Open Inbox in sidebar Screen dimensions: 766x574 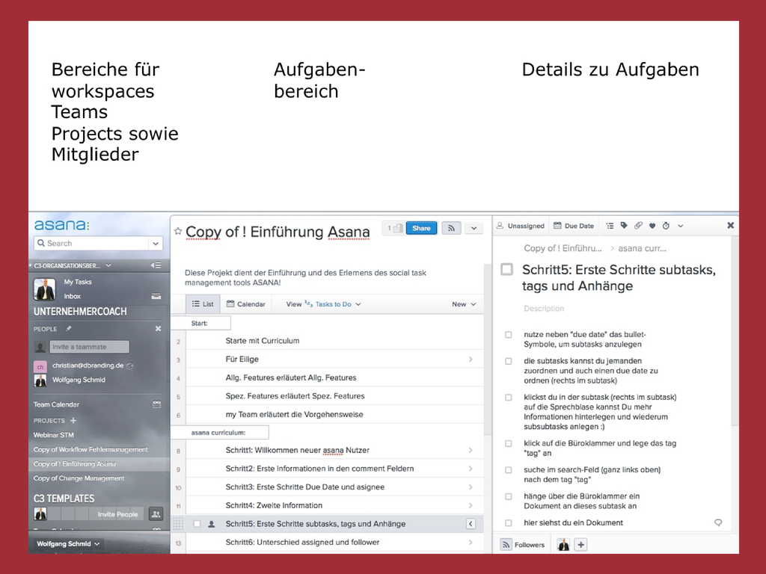point(73,296)
